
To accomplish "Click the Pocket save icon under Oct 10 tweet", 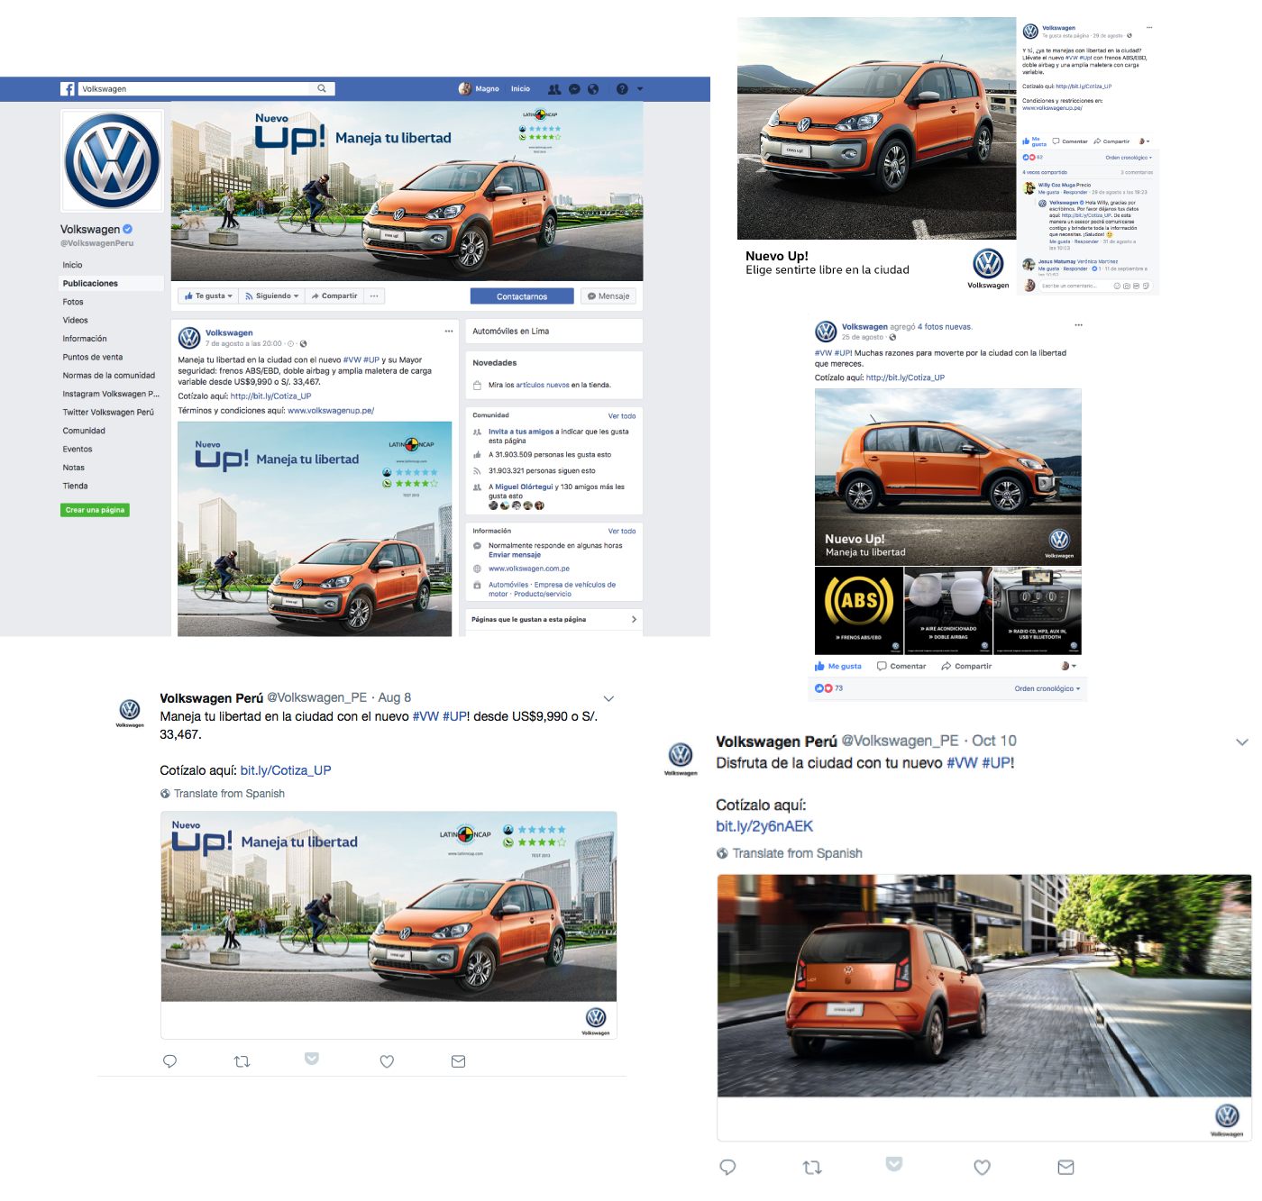I will pos(894,1163).
